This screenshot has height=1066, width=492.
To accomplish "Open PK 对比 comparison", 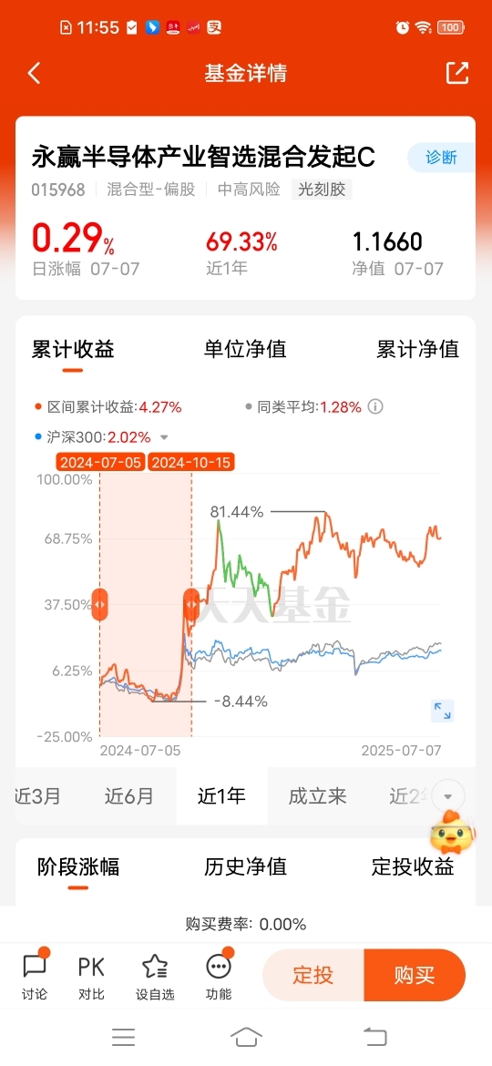I will point(91,977).
